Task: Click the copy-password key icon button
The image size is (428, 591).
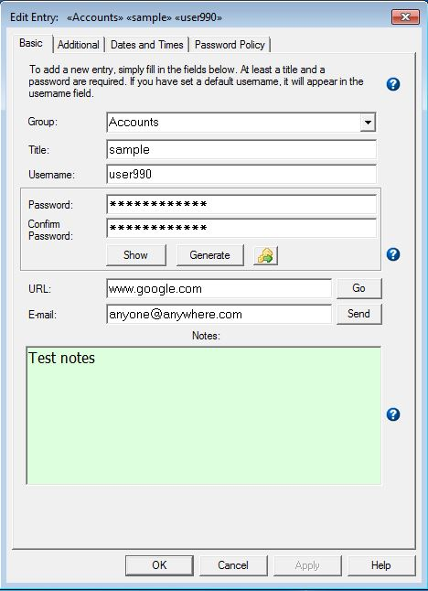Action: pyautogui.click(x=265, y=256)
